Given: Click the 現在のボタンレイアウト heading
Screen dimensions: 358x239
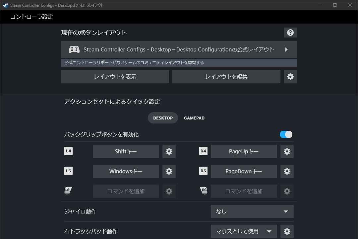Looking at the screenshot, I should pos(94,33).
